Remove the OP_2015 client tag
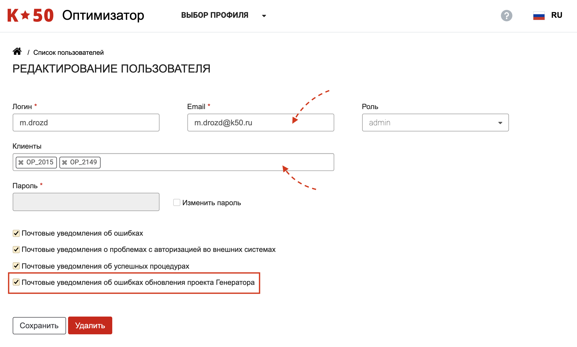This screenshot has height=347, width=577. pyautogui.click(x=21, y=162)
